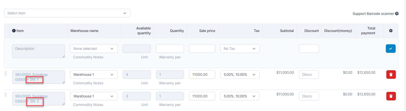Click the Discount field in SN: 2 row

(x=309, y=96)
